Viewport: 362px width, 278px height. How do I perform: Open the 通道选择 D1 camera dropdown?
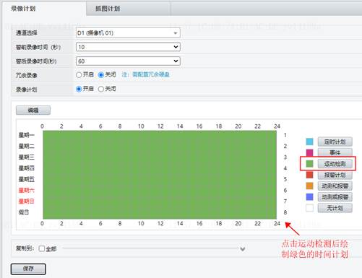(x=128, y=32)
